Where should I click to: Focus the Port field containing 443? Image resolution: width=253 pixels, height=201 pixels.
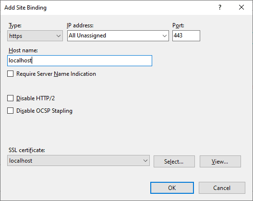(x=186, y=35)
